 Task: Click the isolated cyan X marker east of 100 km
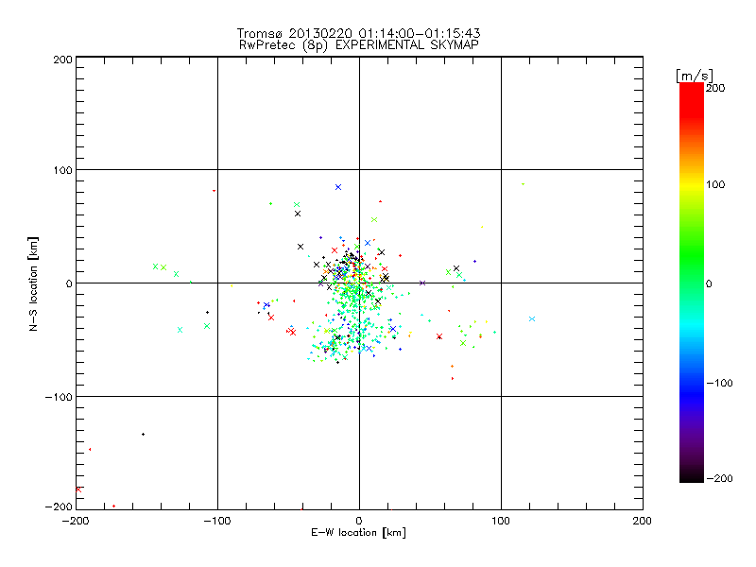[x=532, y=318]
